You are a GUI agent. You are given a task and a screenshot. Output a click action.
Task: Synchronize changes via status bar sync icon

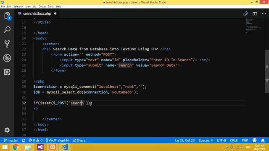click(24, 141)
